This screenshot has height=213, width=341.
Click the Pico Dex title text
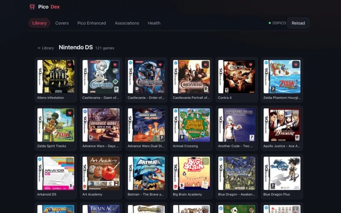click(49, 7)
